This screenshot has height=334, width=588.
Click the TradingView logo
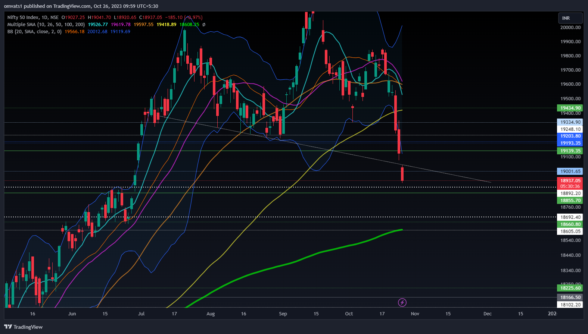click(x=23, y=327)
